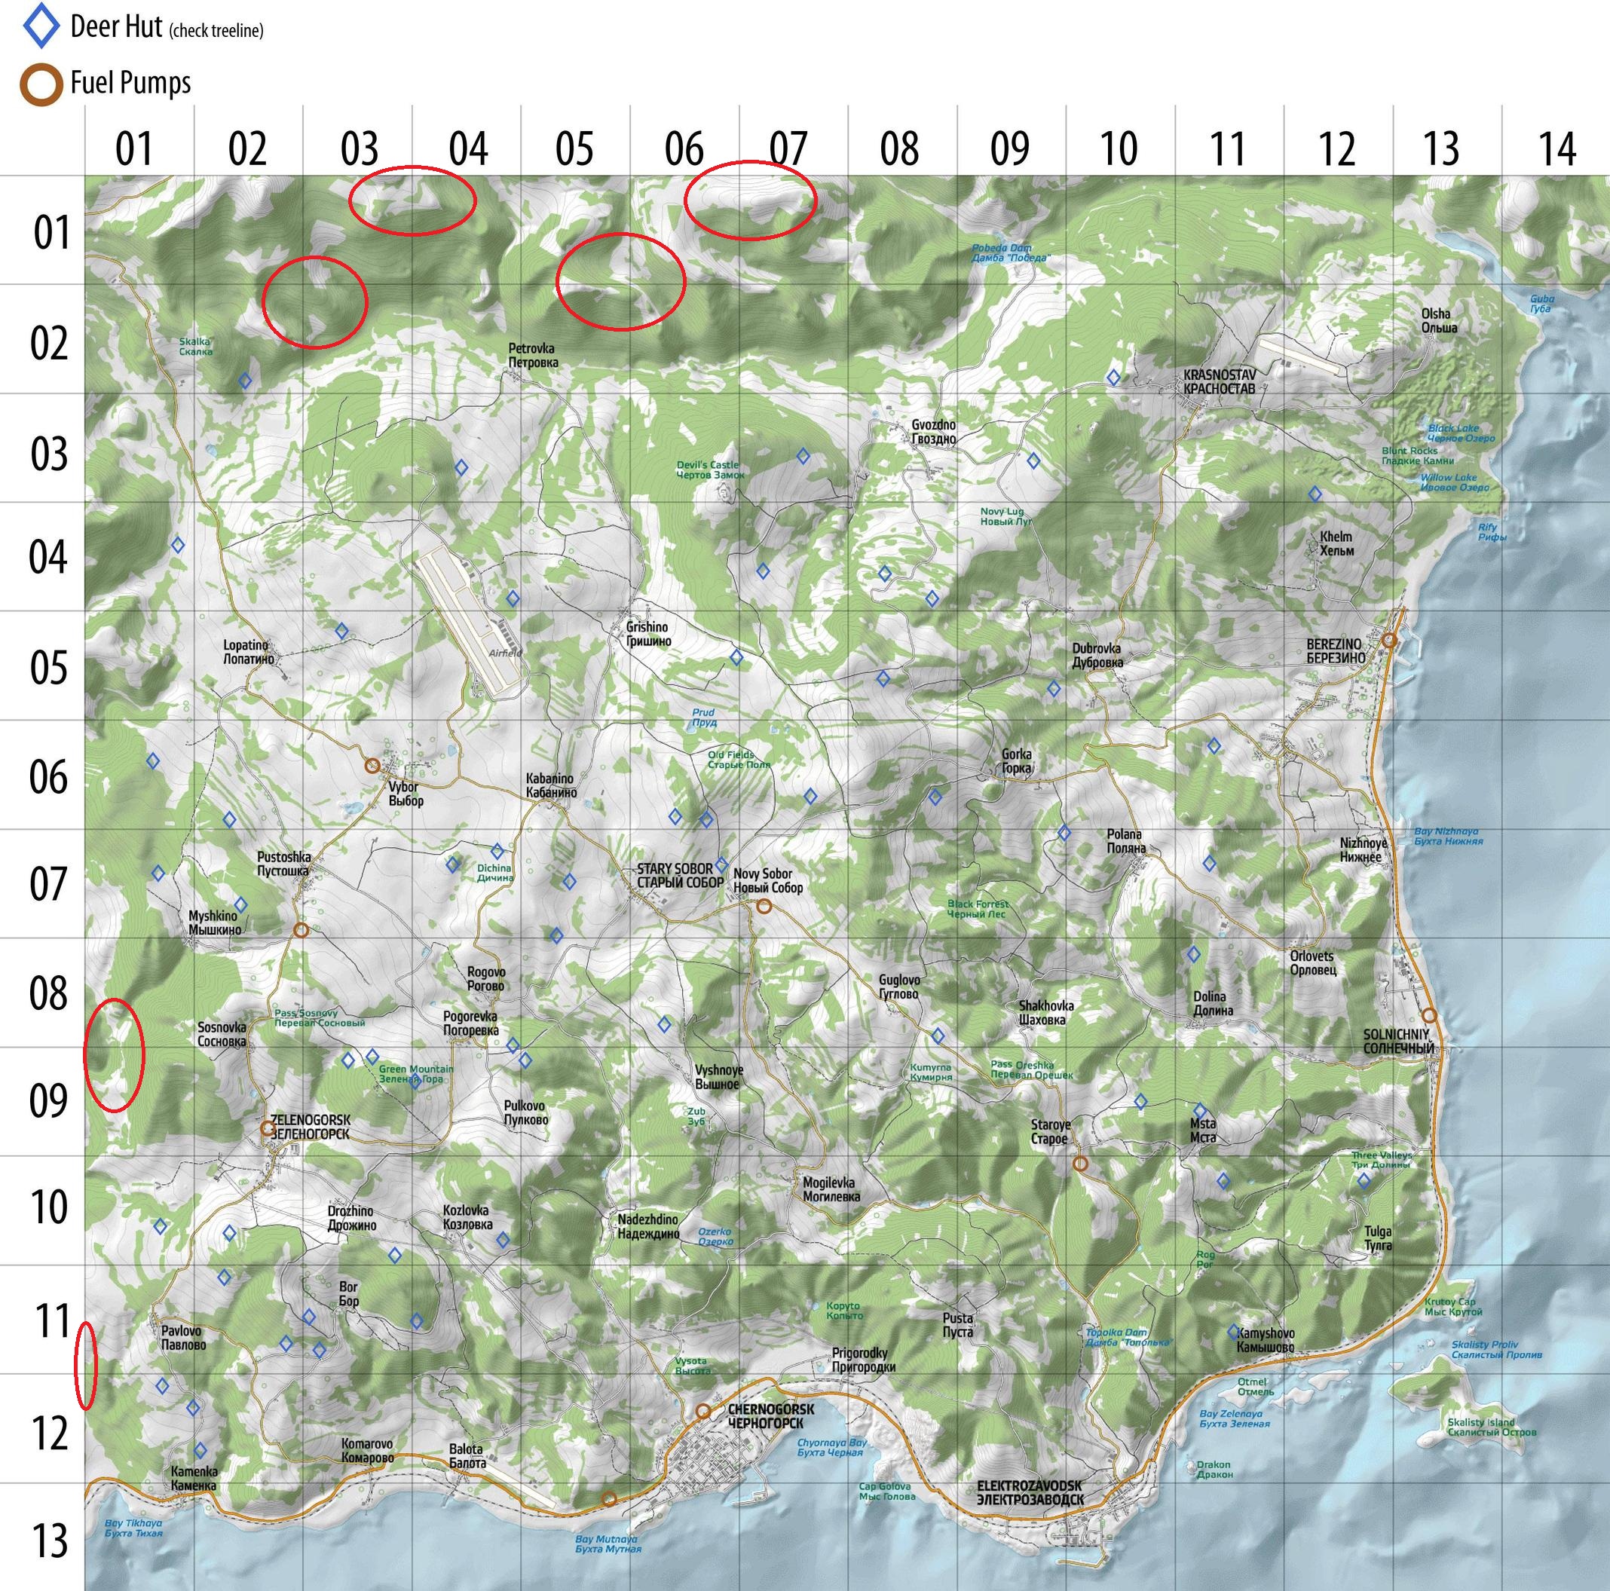Click row header 13
The height and width of the screenshot is (1591, 1610).
click(x=49, y=1541)
